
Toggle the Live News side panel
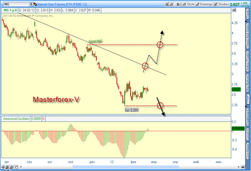pos(248,150)
